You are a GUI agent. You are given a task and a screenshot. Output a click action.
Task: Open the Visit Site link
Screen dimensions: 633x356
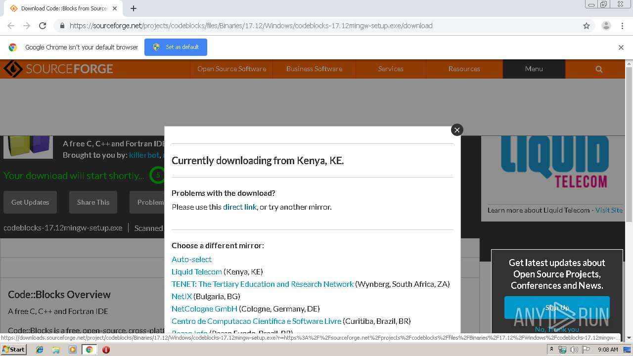[x=609, y=210]
